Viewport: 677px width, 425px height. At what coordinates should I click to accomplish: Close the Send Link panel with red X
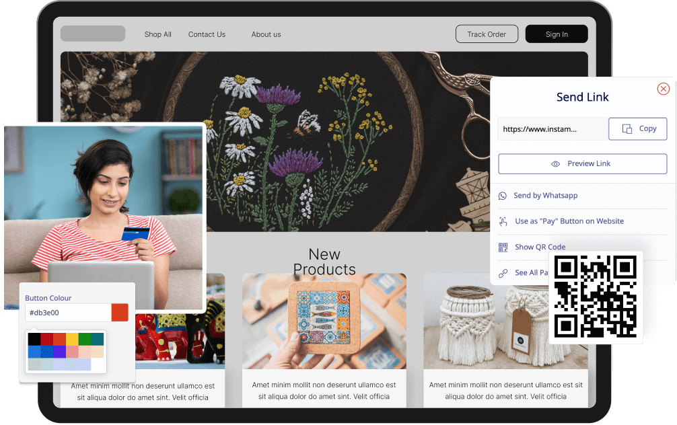pyautogui.click(x=663, y=89)
